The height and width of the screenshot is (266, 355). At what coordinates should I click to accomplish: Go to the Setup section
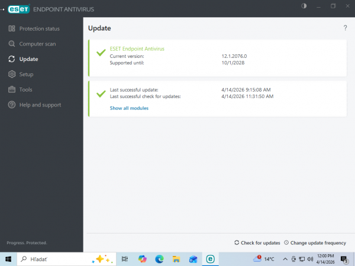pyautogui.click(x=26, y=74)
